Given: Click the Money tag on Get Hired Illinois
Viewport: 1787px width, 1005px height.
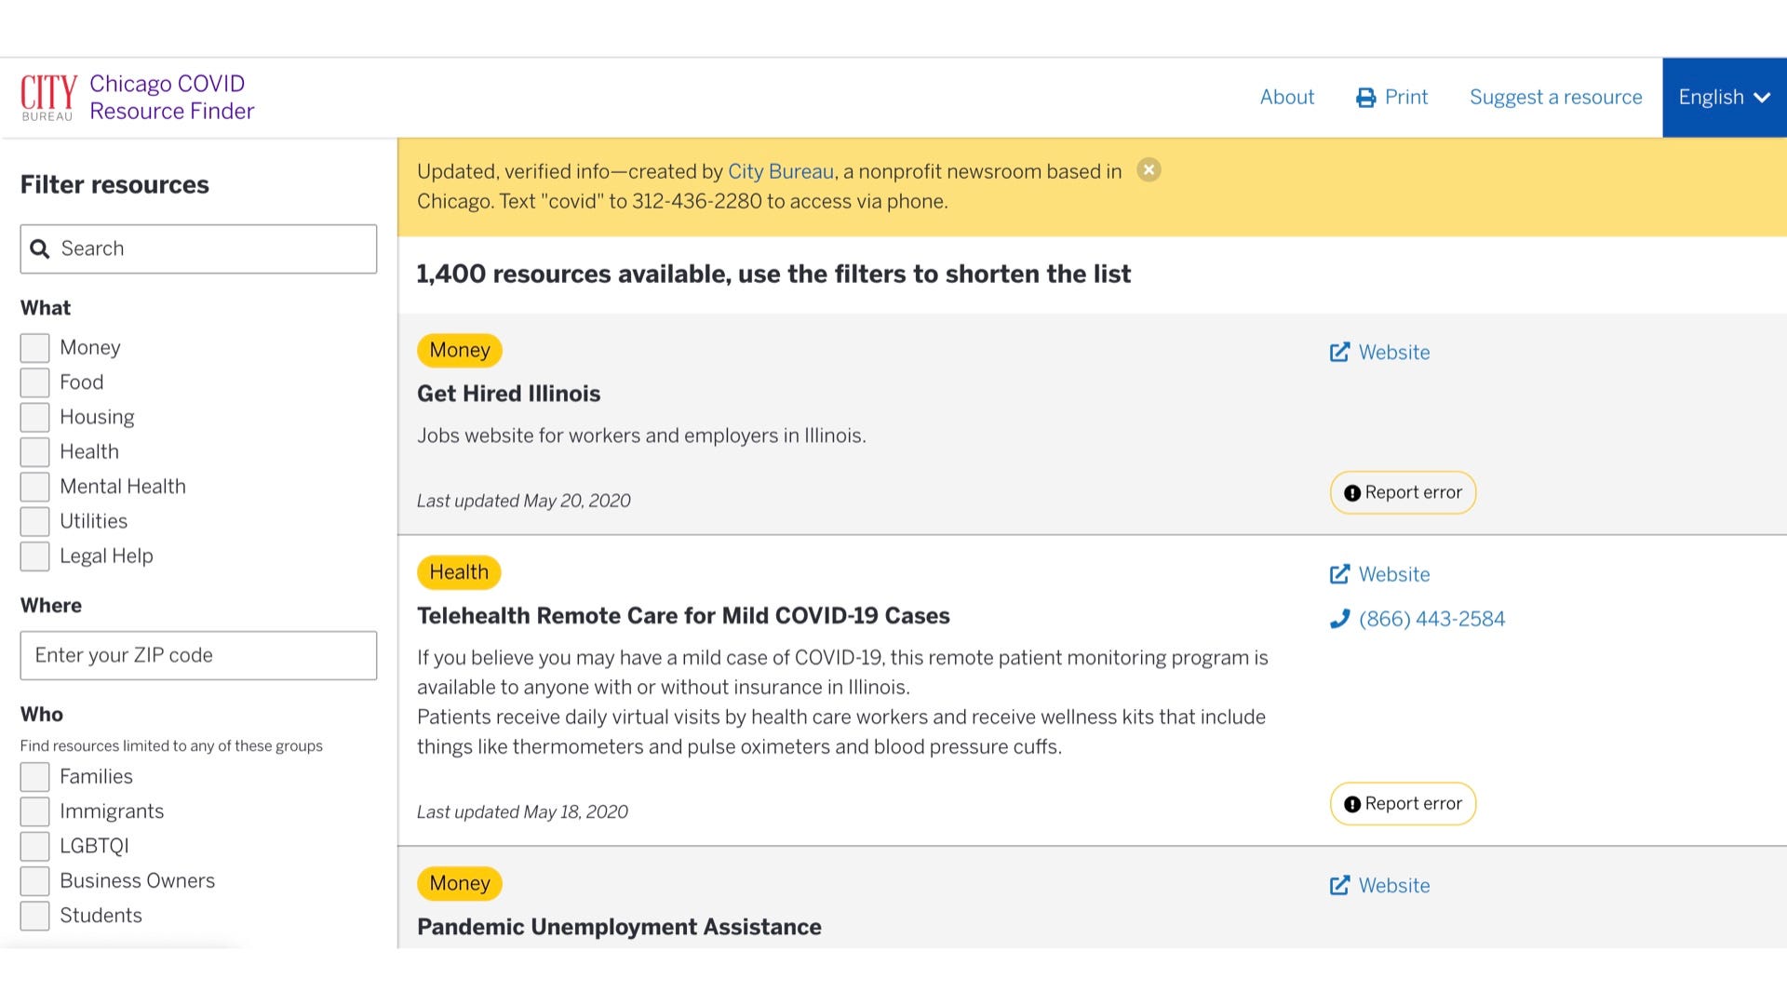Looking at the screenshot, I should point(460,350).
